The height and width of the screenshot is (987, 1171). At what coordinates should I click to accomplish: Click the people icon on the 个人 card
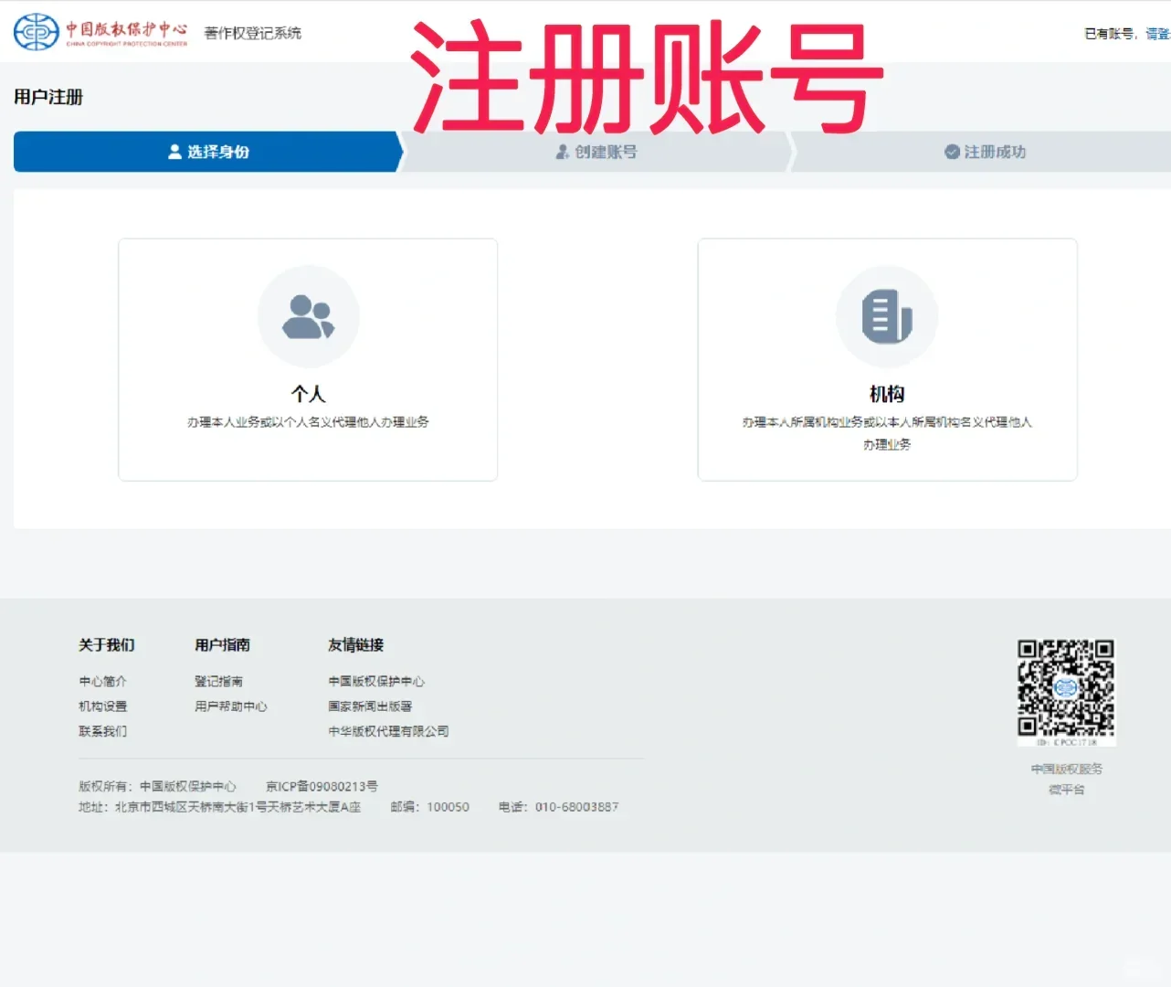pos(308,315)
